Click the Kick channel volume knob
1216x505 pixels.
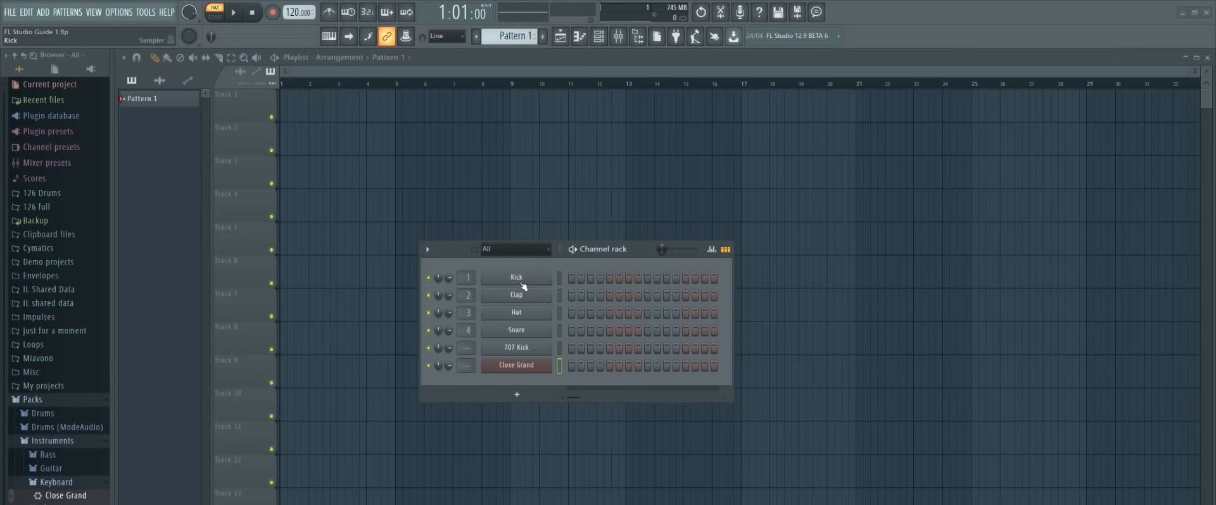448,278
